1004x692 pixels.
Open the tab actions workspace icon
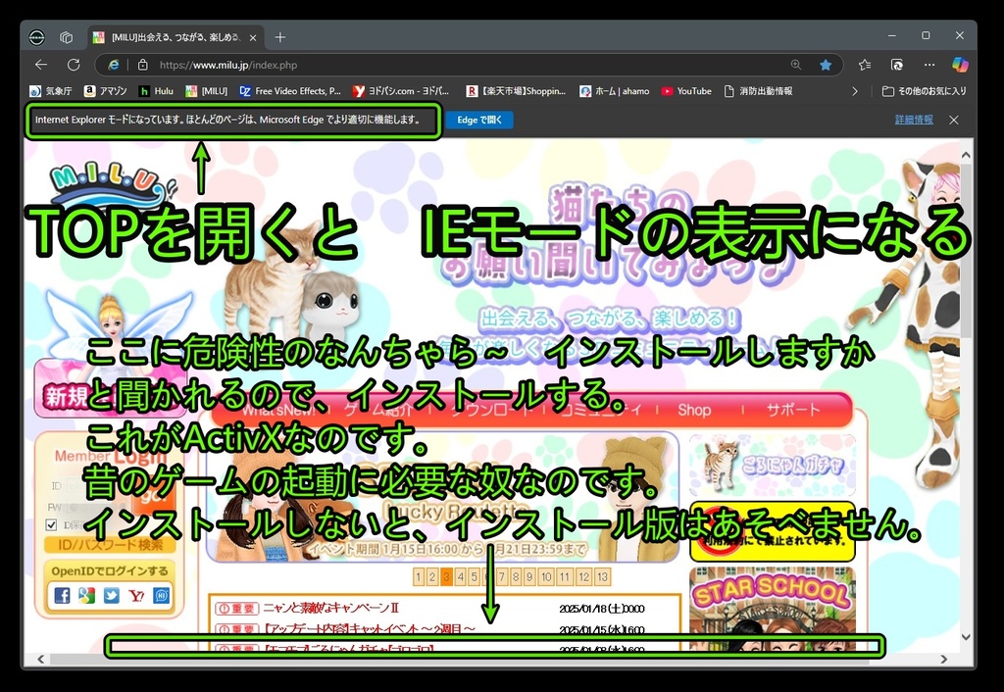click(x=66, y=37)
